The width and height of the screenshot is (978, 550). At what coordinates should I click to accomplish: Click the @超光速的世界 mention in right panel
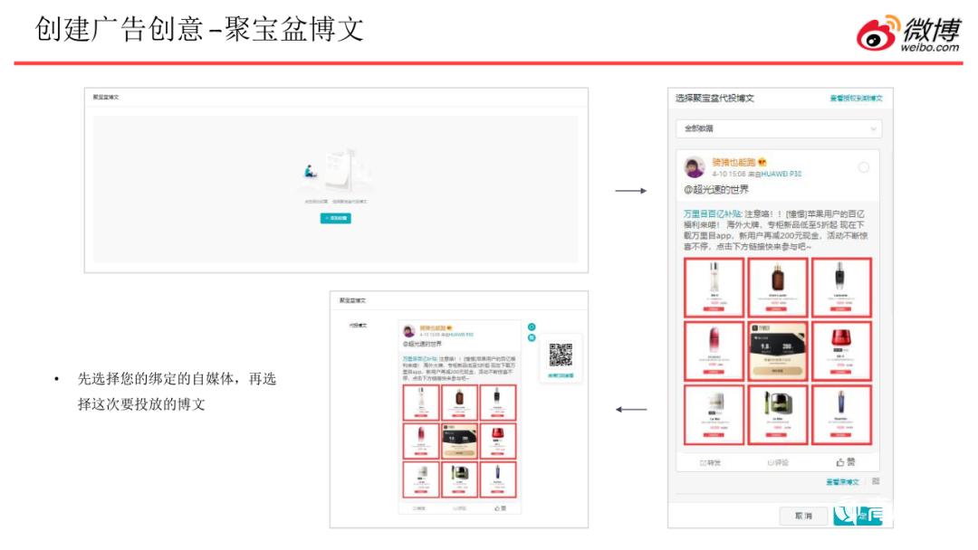(x=715, y=189)
